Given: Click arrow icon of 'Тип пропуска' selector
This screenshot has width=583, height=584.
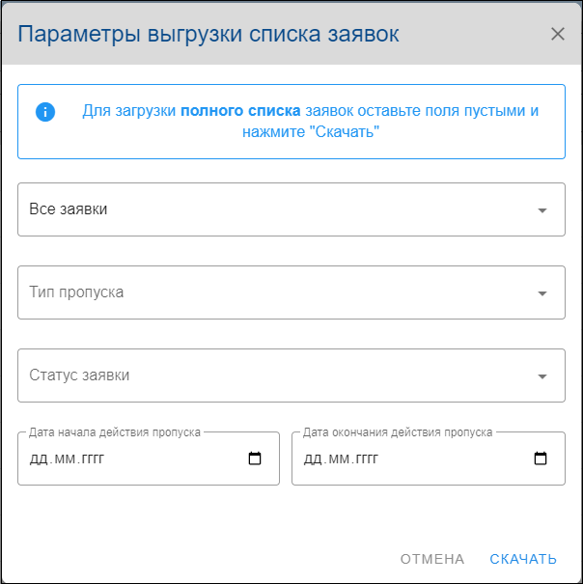Looking at the screenshot, I should click(x=541, y=293).
